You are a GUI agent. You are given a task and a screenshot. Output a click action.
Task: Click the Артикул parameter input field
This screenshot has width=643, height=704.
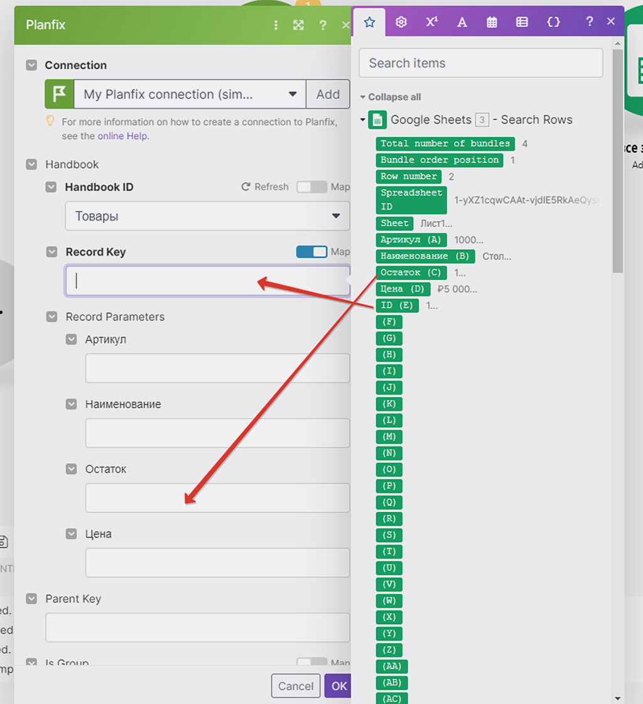pyautogui.click(x=217, y=368)
